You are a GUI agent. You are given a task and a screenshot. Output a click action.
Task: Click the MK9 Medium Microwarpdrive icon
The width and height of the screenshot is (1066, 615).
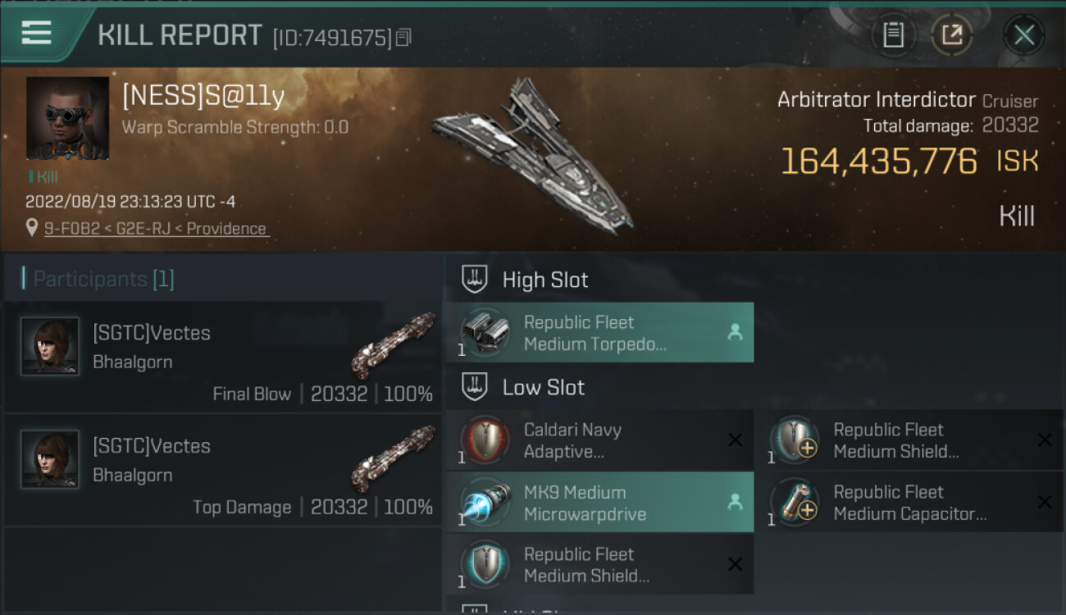coord(484,502)
